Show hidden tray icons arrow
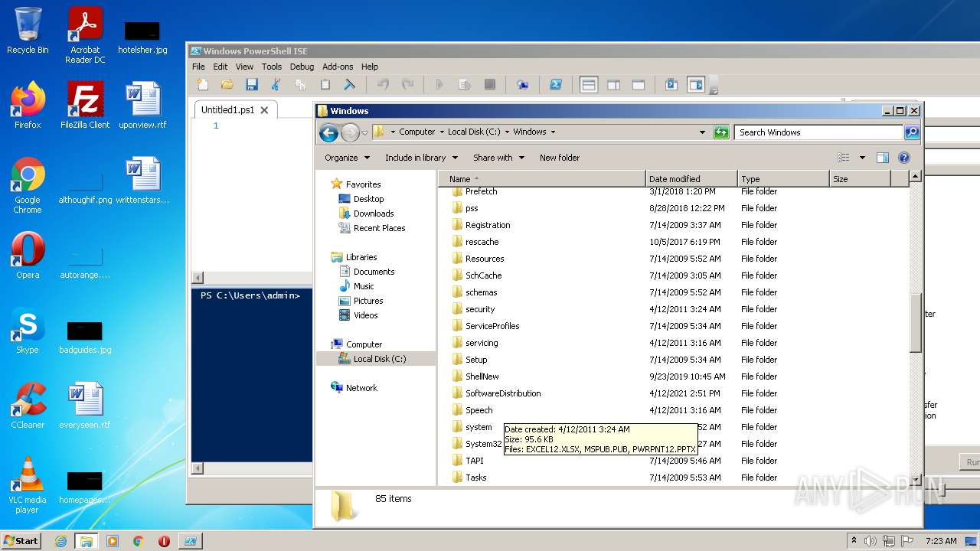The width and height of the screenshot is (980, 551). tap(854, 541)
